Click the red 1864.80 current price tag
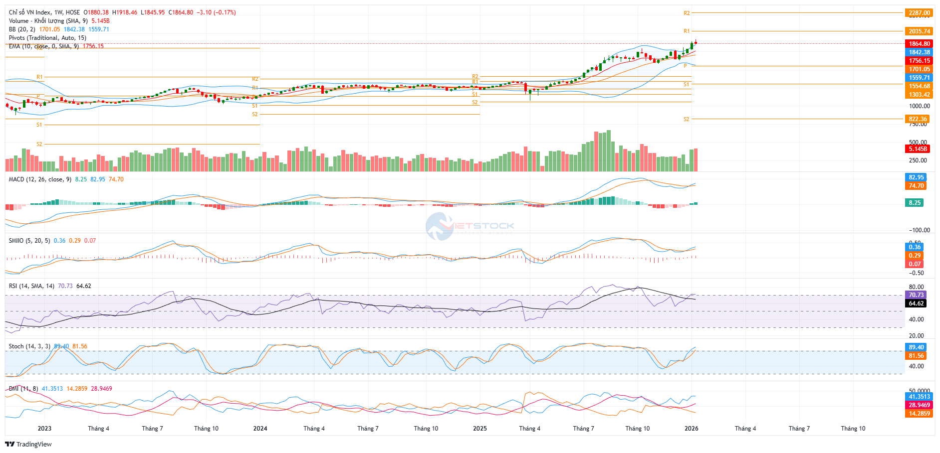This screenshot has width=940, height=453. [x=919, y=44]
